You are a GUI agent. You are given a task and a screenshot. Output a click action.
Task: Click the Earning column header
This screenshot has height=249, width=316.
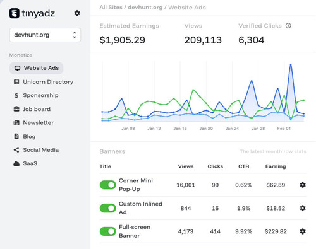[x=276, y=166]
